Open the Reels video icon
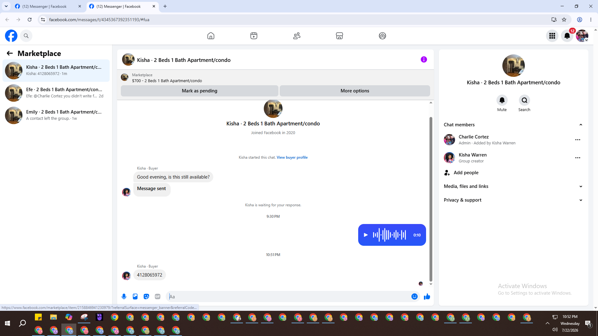This screenshot has width=598, height=336. point(254,36)
